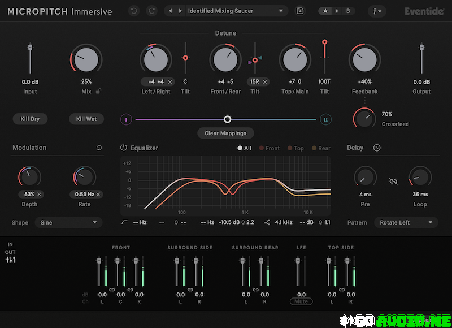Reset modulation with retrigger icon
This screenshot has height=328, width=452.
99,148
